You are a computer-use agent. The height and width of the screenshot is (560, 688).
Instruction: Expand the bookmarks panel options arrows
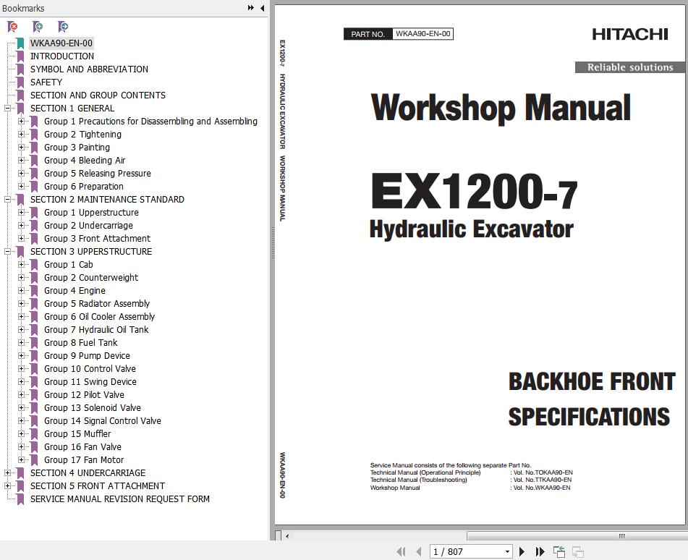click(x=250, y=8)
